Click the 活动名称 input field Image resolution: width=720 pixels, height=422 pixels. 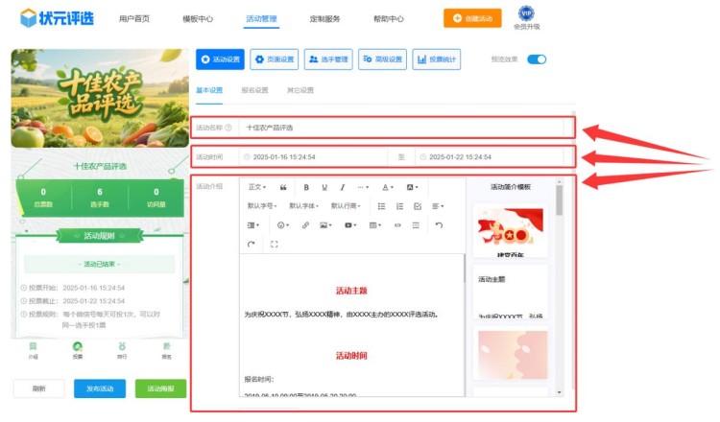tap(403, 127)
